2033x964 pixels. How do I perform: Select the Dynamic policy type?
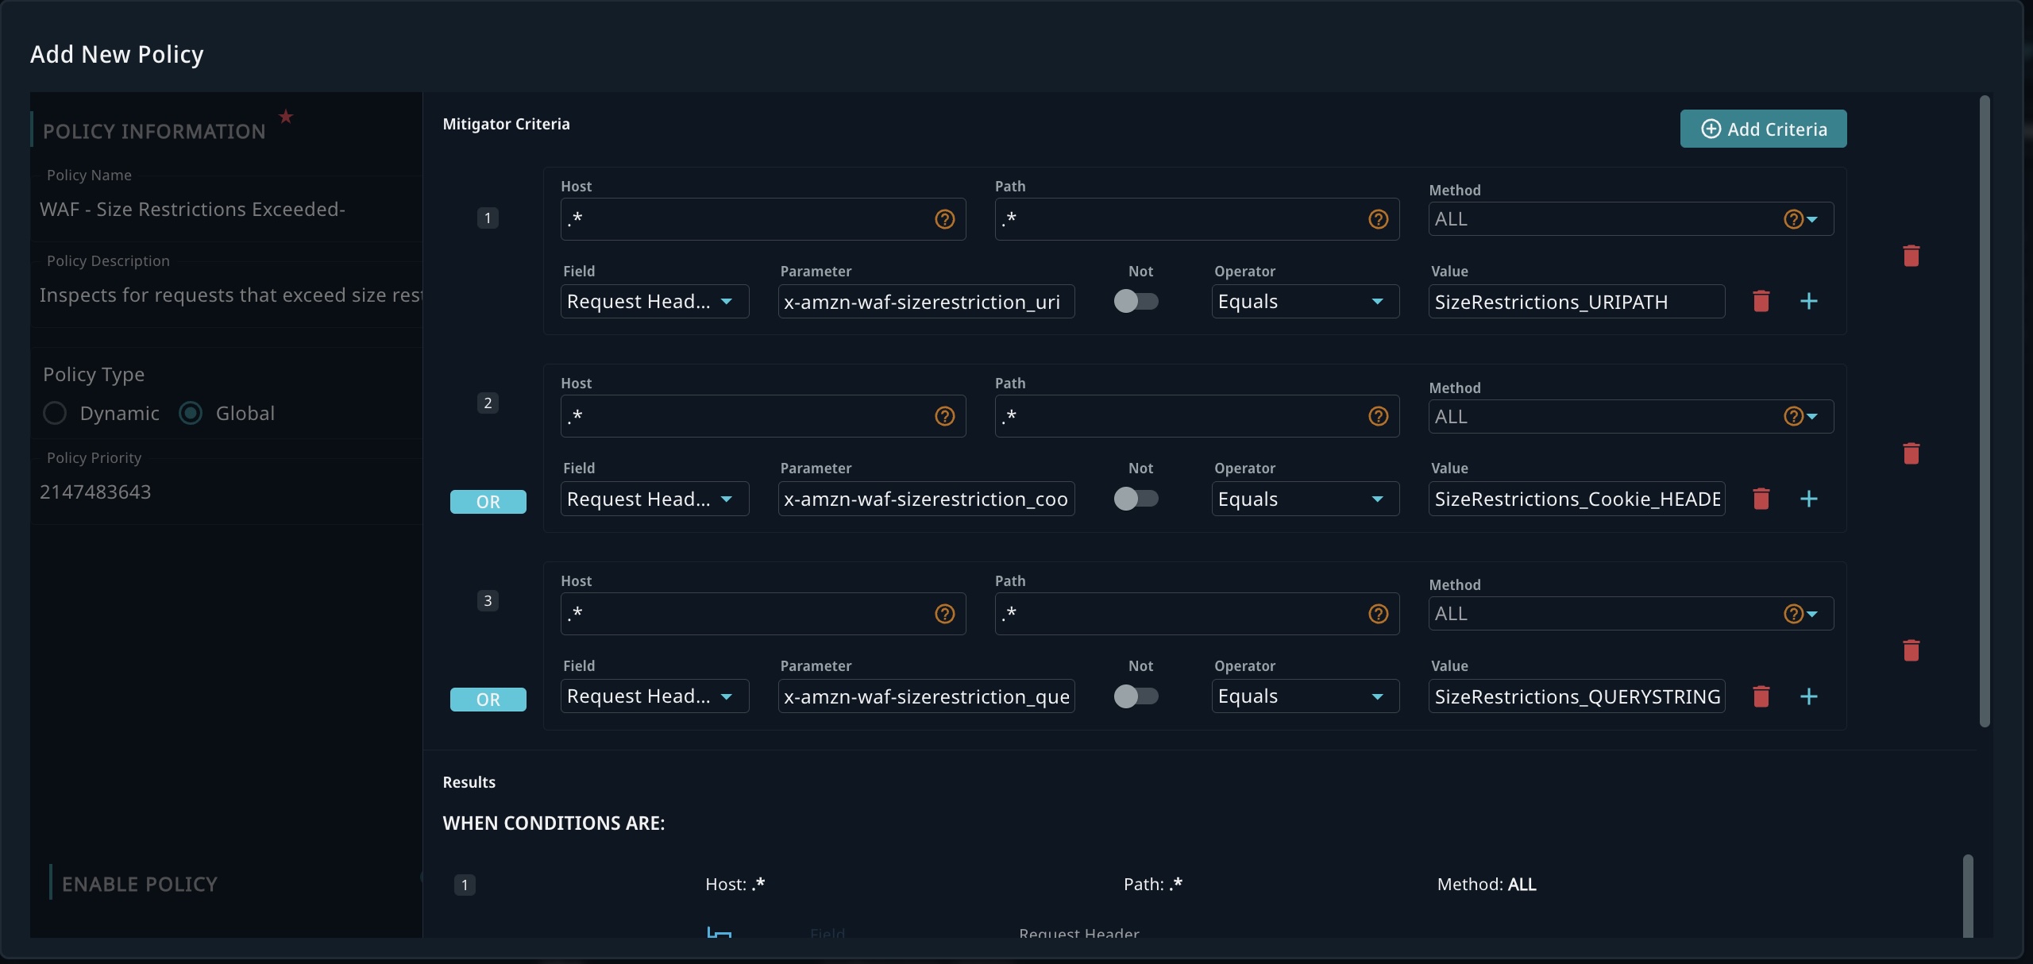click(x=55, y=413)
